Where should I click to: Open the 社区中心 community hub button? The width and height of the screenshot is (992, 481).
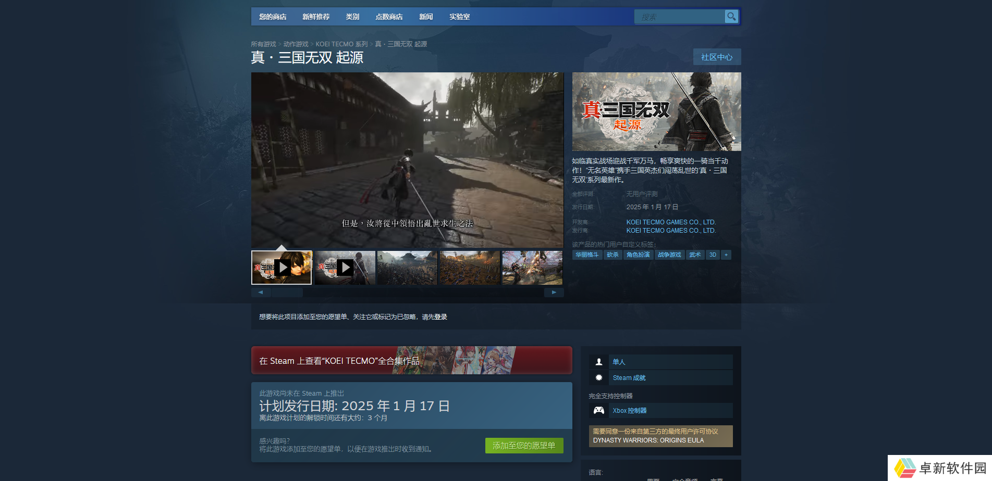point(717,57)
